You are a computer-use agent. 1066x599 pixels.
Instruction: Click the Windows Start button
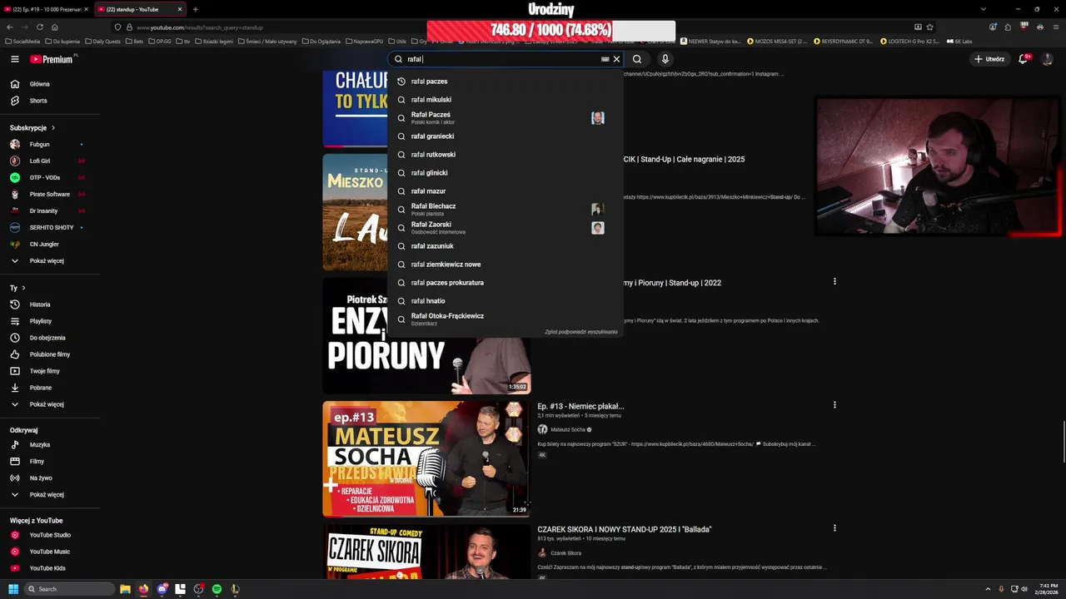tap(13, 589)
